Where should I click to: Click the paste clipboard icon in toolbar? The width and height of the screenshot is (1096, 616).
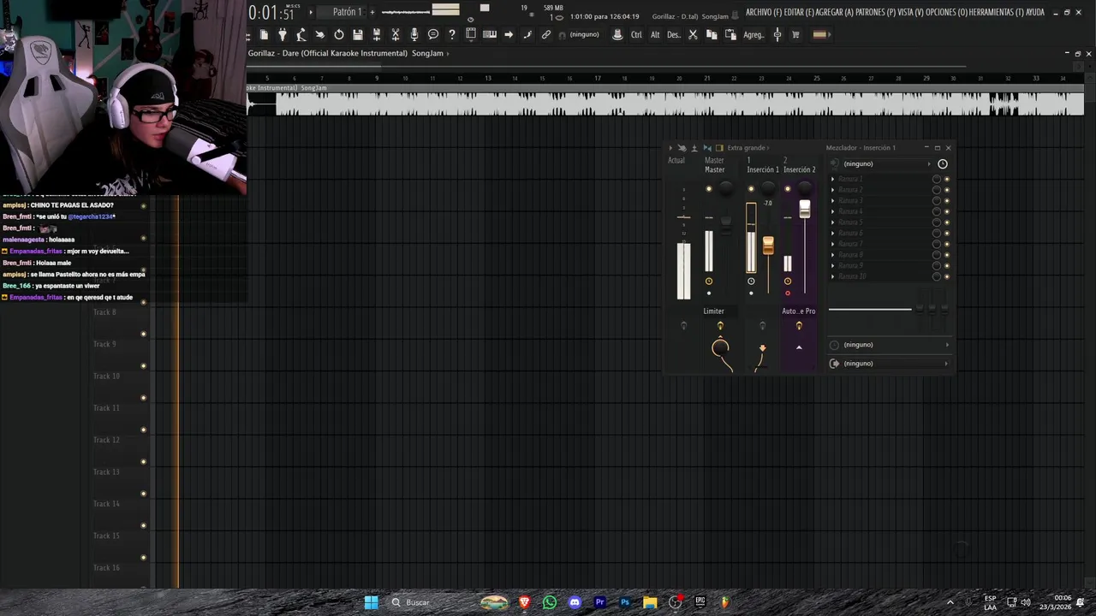coord(730,34)
